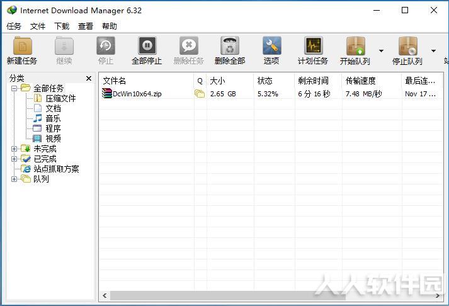449x306 pixels.
Task: Open the 文件 menu
Action: point(38,26)
